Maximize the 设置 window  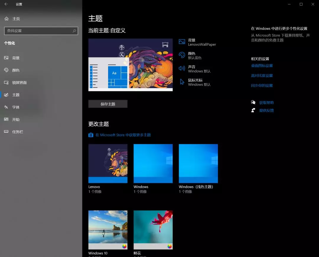301,4
